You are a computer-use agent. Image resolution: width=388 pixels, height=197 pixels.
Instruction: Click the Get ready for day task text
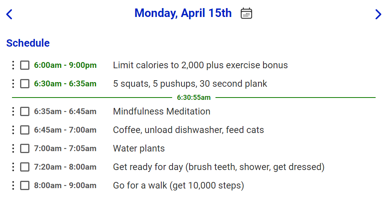pos(219,167)
